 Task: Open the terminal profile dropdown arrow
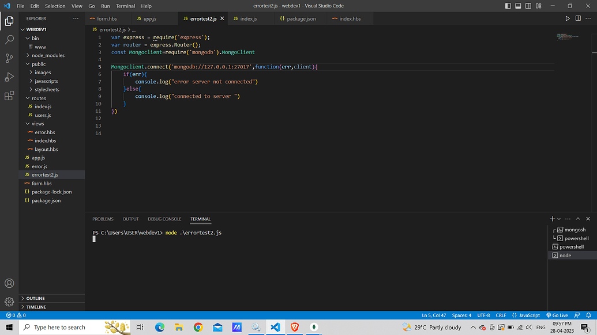click(557, 219)
